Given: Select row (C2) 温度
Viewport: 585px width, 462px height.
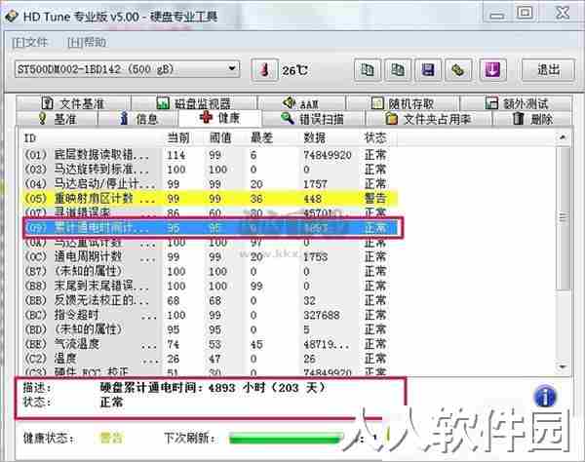Looking at the screenshot, I should pos(209,359).
